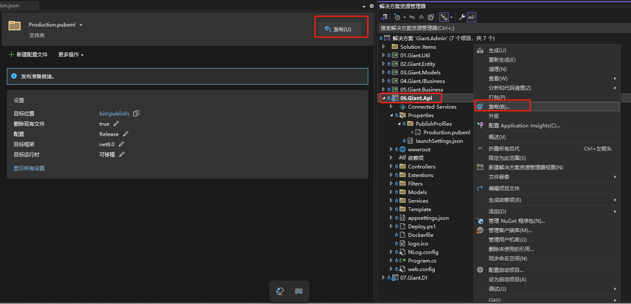This screenshot has width=631, height=304.
Task: Expand the Controllers folder in tree
Action: (x=391, y=167)
